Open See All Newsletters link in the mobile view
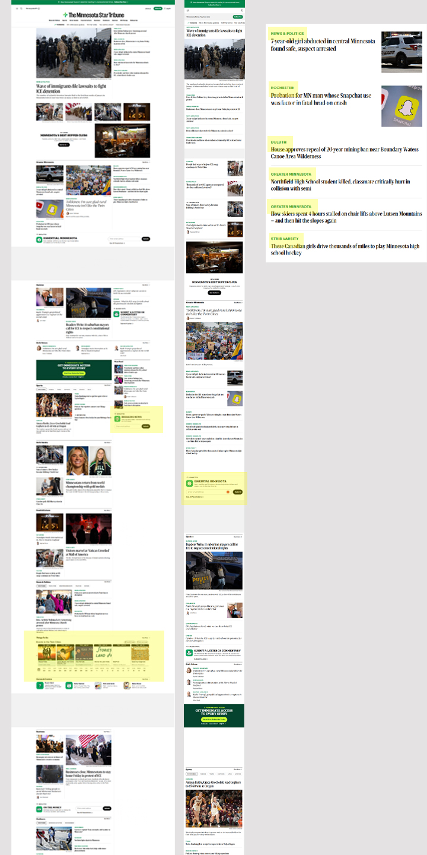This screenshot has width=427, height=855. [196, 497]
